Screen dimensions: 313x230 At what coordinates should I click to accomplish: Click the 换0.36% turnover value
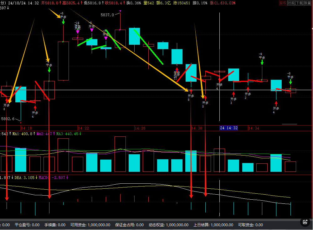click(134, 3)
